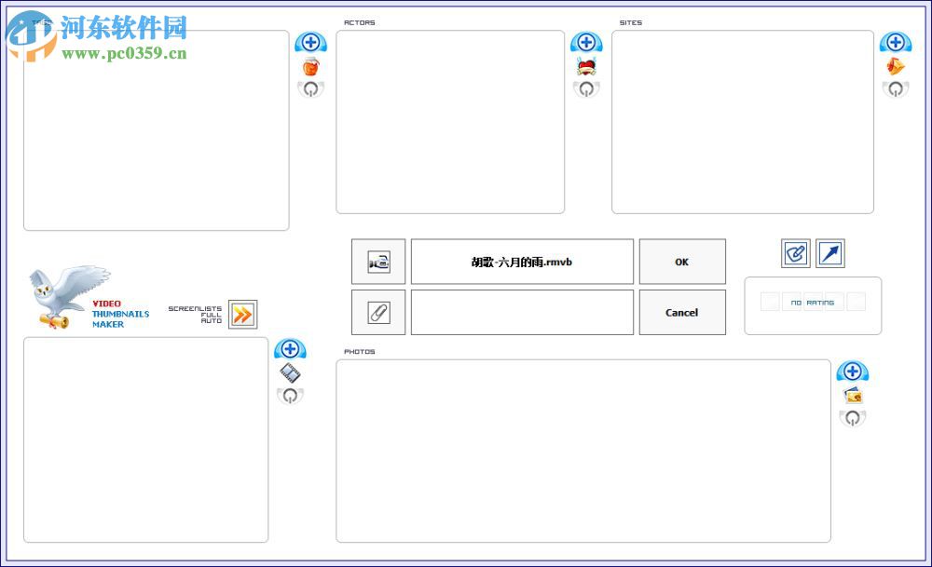932x567 pixels.
Task: Select the heart icon next to Actors panel
Action: pos(586,65)
